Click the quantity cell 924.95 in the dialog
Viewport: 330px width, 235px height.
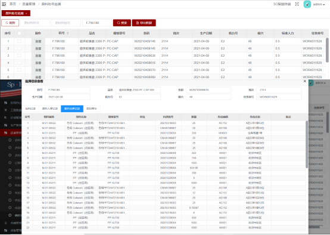click(194, 168)
